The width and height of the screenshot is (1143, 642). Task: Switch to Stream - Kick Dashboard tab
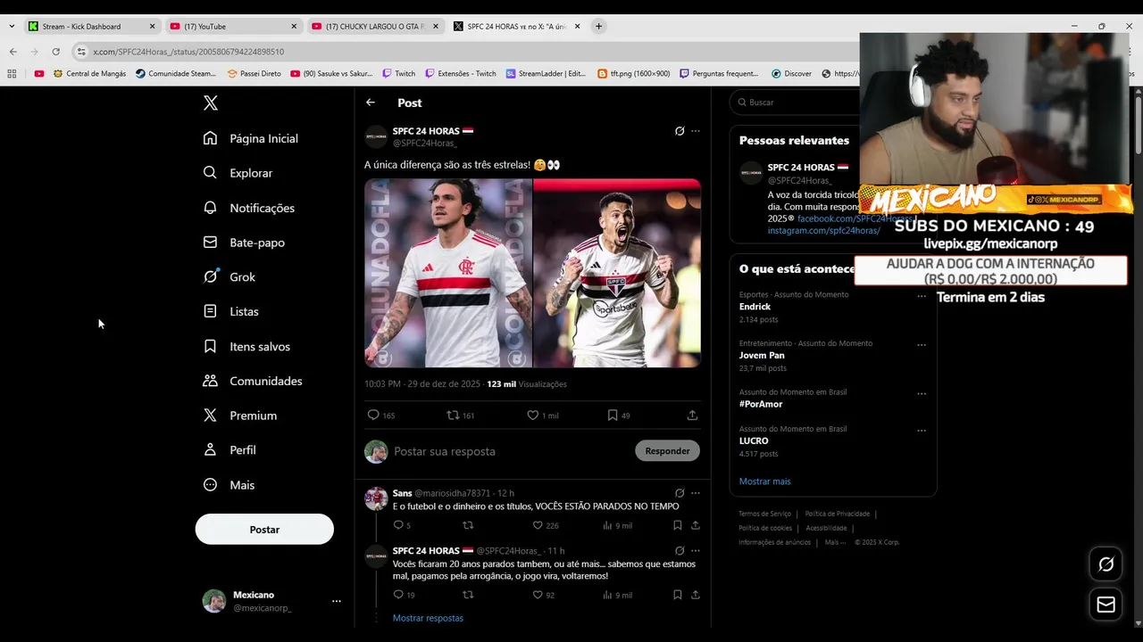point(92,27)
